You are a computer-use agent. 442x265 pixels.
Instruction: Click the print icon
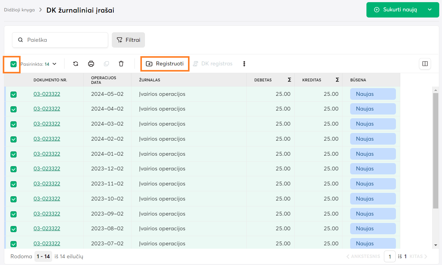(91, 64)
